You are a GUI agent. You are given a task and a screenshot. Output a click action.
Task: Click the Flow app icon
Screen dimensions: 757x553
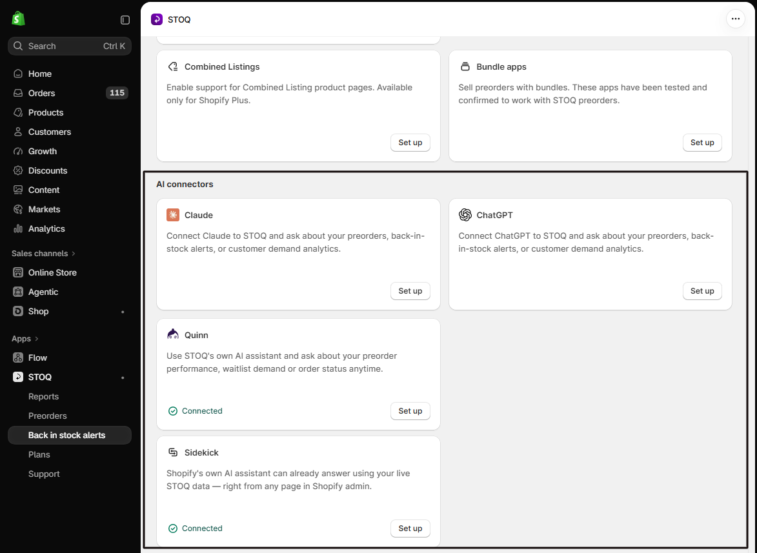pos(18,357)
